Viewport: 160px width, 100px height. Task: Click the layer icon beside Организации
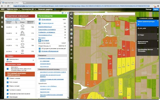tap(39, 19)
